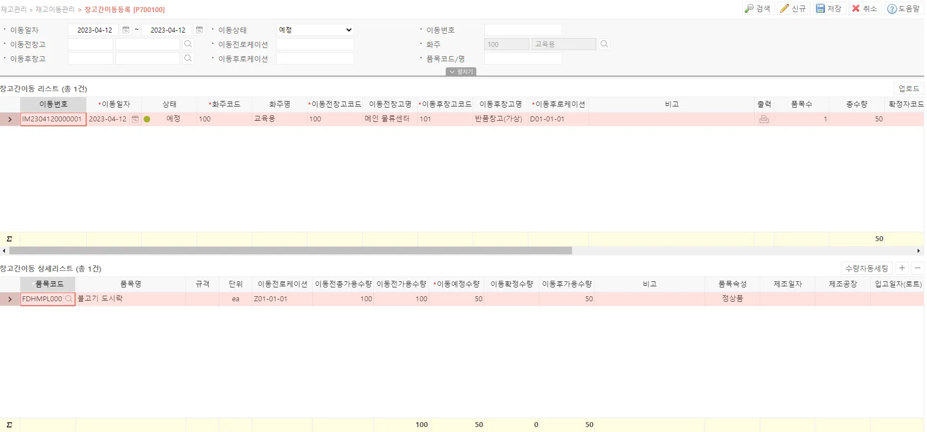This screenshot has width=927, height=432.
Task: Click the start date field in 이동일자
Action: tap(93, 30)
